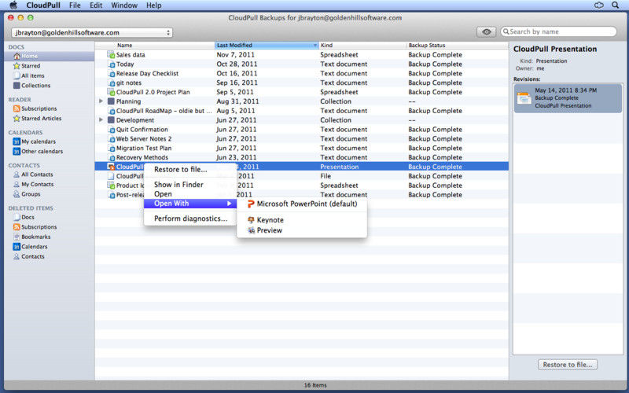This screenshot has width=629, height=393.
Task: Expand the Development collection
Action: pyautogui.click(x=101, y=120)
